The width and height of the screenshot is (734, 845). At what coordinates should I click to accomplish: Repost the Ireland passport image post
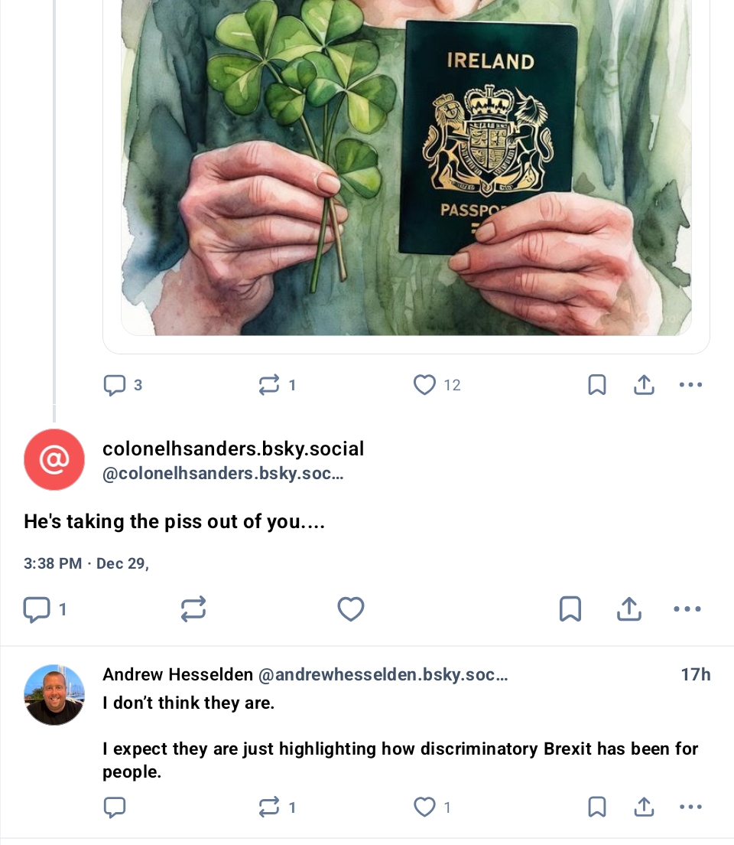269,385
